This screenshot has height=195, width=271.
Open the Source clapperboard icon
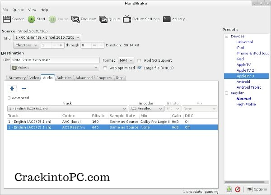[7, 19]
